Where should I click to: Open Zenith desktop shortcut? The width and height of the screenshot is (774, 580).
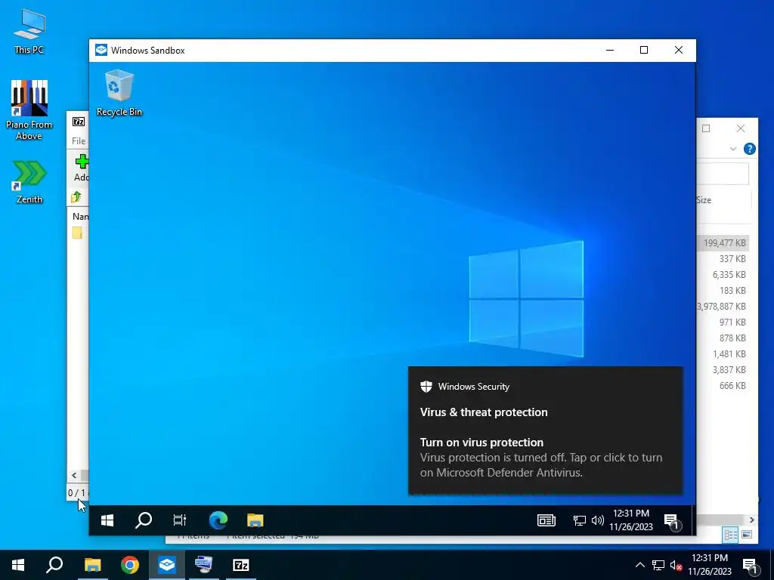[x=29, y=181]
